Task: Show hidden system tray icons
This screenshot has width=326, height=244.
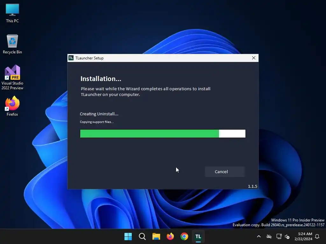Action: coord(259,236)
